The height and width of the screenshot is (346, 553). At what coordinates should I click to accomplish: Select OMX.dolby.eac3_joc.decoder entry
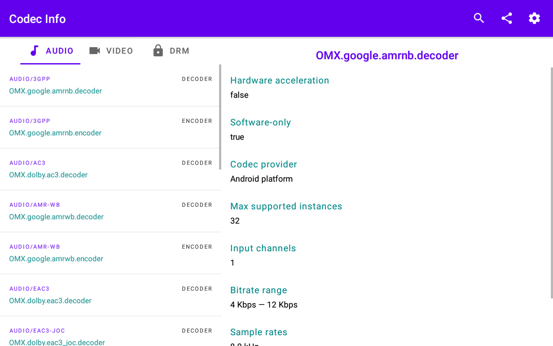(x=57, y=342)
